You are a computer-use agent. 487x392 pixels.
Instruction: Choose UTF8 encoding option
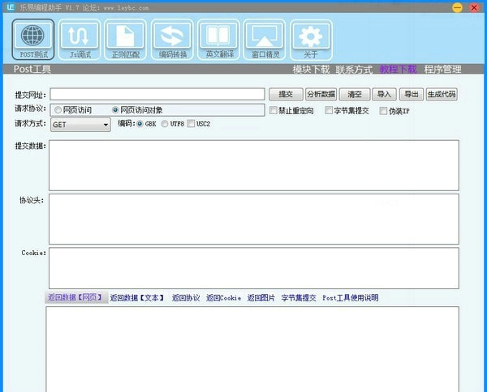click(165, 124)
